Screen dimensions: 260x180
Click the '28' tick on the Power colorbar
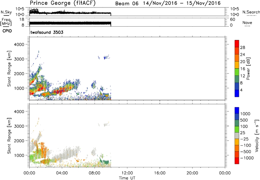242,47
